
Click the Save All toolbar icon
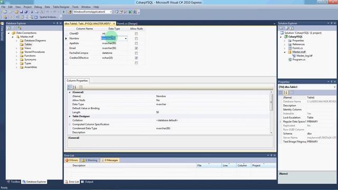[26, 12]
